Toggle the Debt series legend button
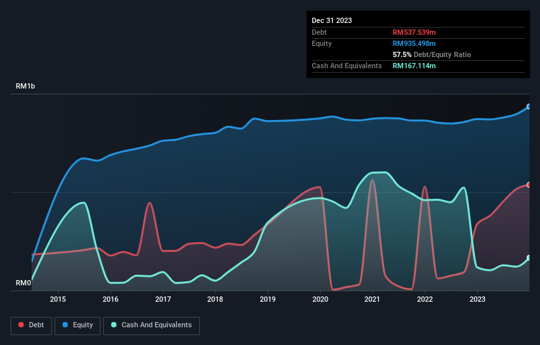The height and width of the screenshot is (345, 540). click(x=32, y=325)
